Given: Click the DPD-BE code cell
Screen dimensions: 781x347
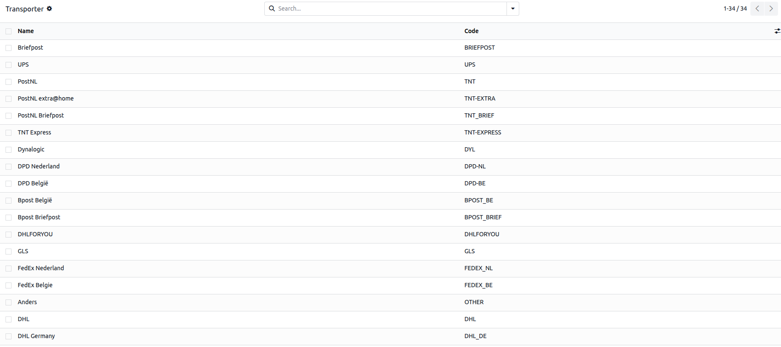Looking at the screenshot, I should [x=475, y=183].
